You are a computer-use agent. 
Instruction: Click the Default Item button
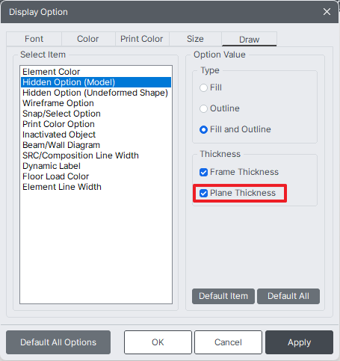coord(223,296)
